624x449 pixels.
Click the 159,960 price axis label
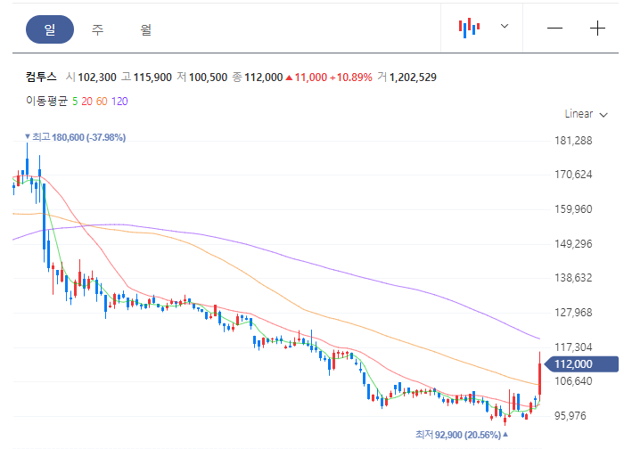tap(573, 208)
